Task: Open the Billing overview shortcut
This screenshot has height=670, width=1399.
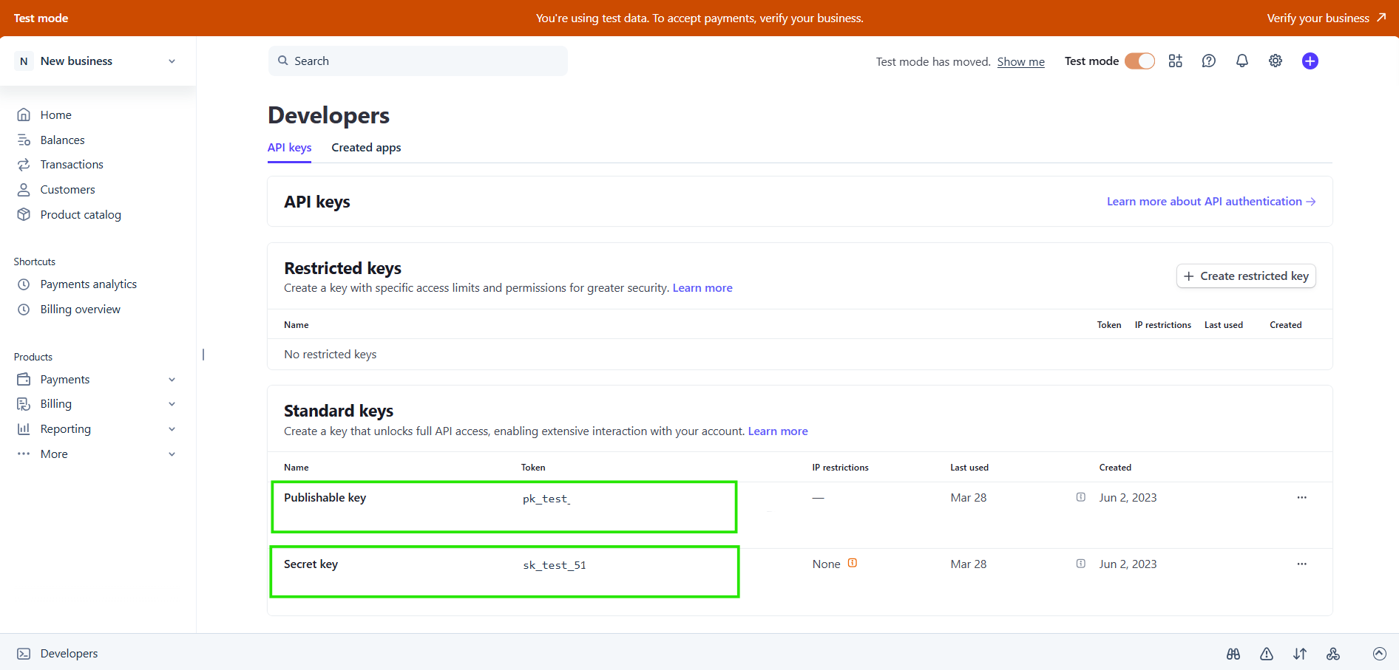Action: tap(81, 310)
